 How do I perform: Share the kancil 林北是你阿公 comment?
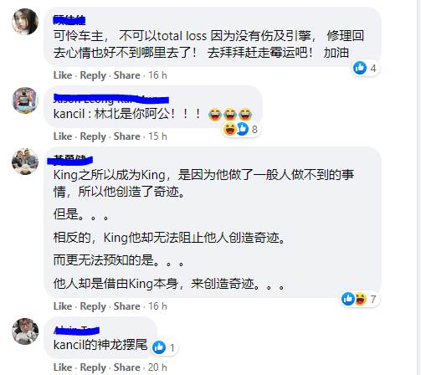pyautogui.click(x=126, y=136)
